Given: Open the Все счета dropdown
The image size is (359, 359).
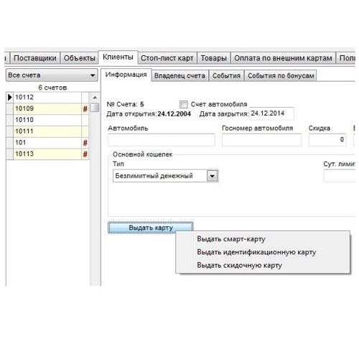Looking at the screenshot, I should pos(52,75).
